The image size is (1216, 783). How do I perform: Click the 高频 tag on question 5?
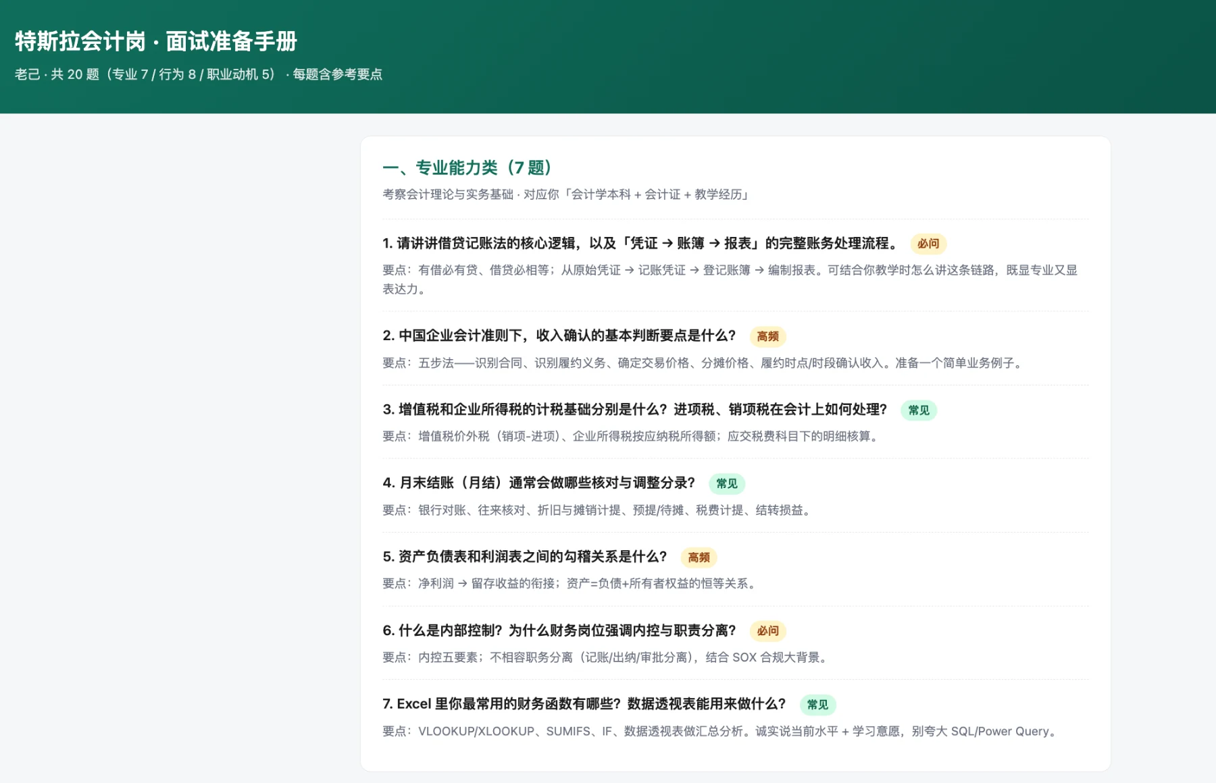point(699,557)
